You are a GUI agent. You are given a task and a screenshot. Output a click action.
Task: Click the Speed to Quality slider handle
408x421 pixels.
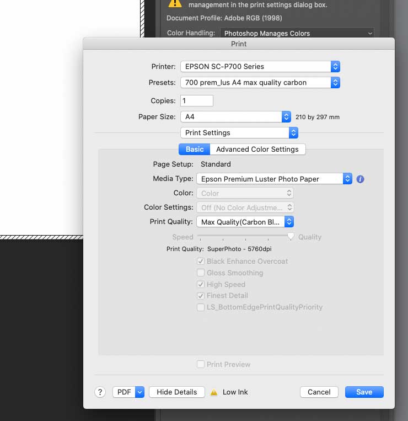click(291, 237)
